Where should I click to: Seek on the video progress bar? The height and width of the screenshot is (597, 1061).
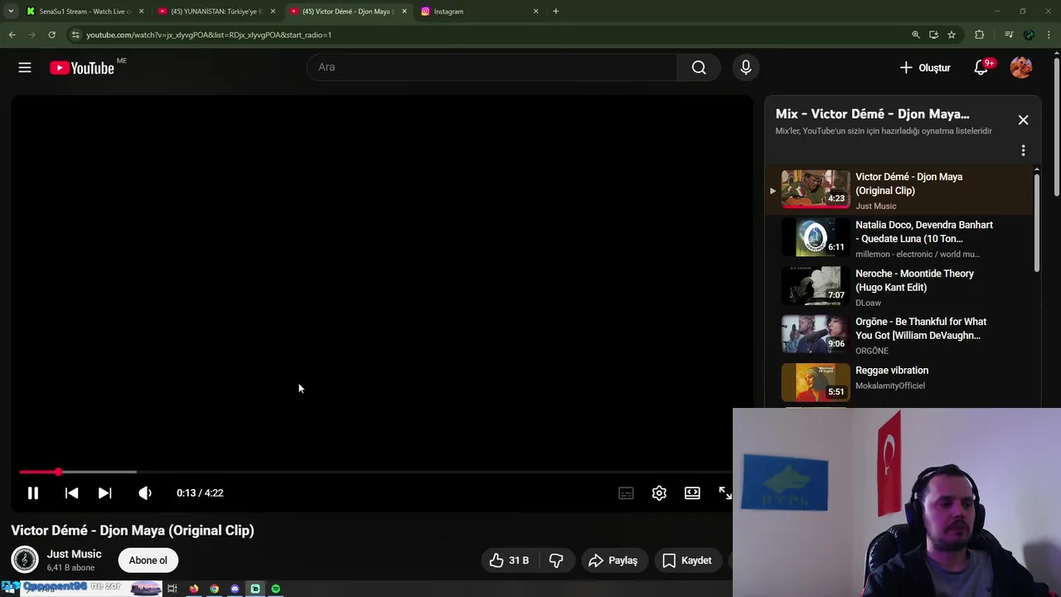pos(375,472)
